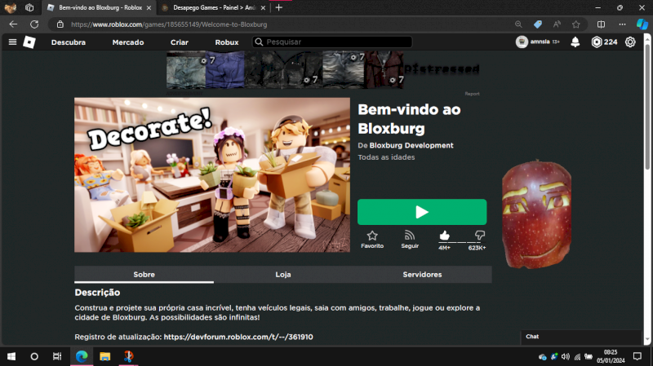
Task: Switch to Desapego Games tab
Action: point(212,8)
